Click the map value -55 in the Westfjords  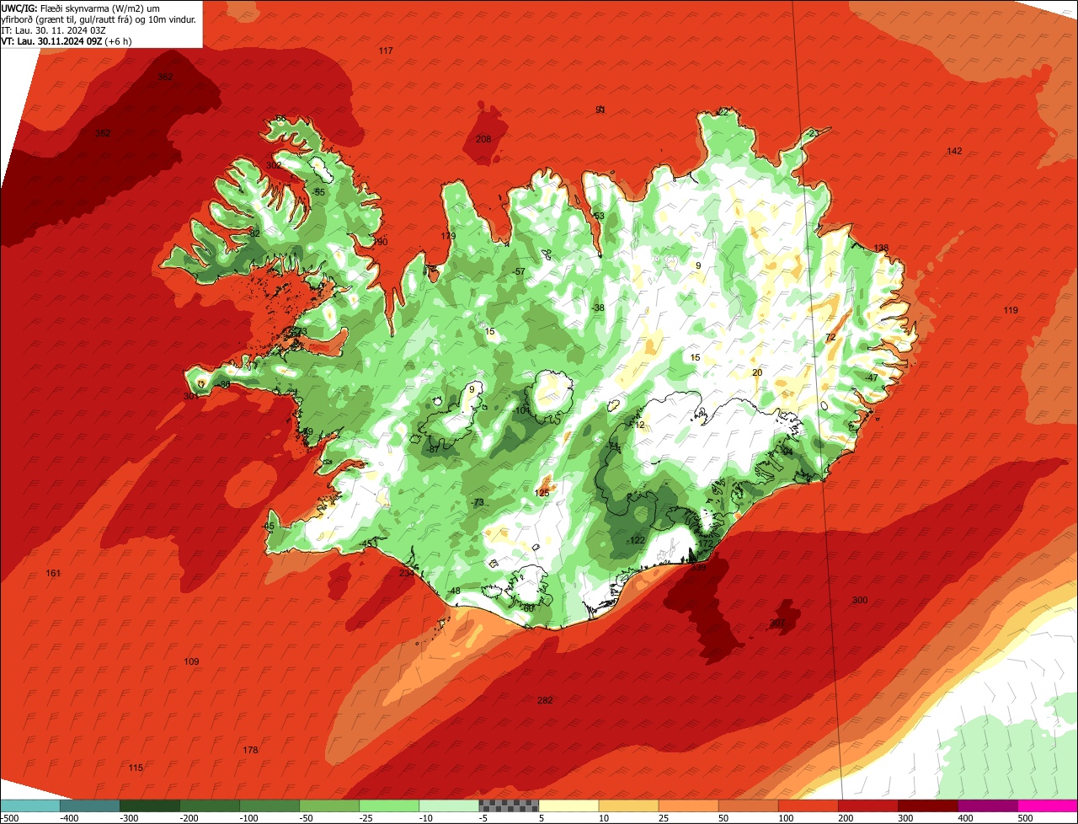pyautogui.click(x=318, y=192)
